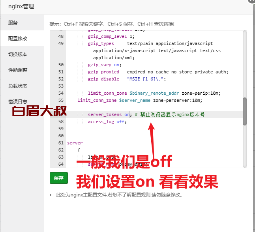Open the 错误日志 tab
This screenshot has width=255, height=232.
[x=22, y=102]
